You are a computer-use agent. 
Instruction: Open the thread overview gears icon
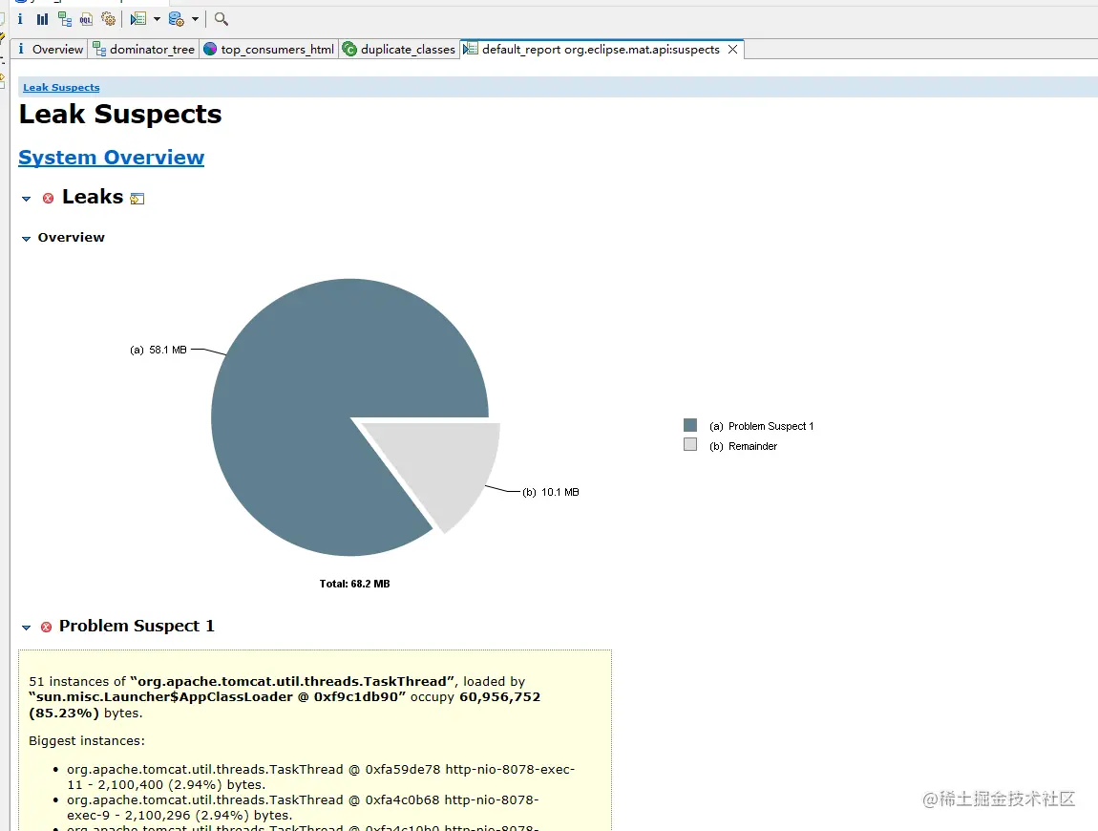pos(109,19)
